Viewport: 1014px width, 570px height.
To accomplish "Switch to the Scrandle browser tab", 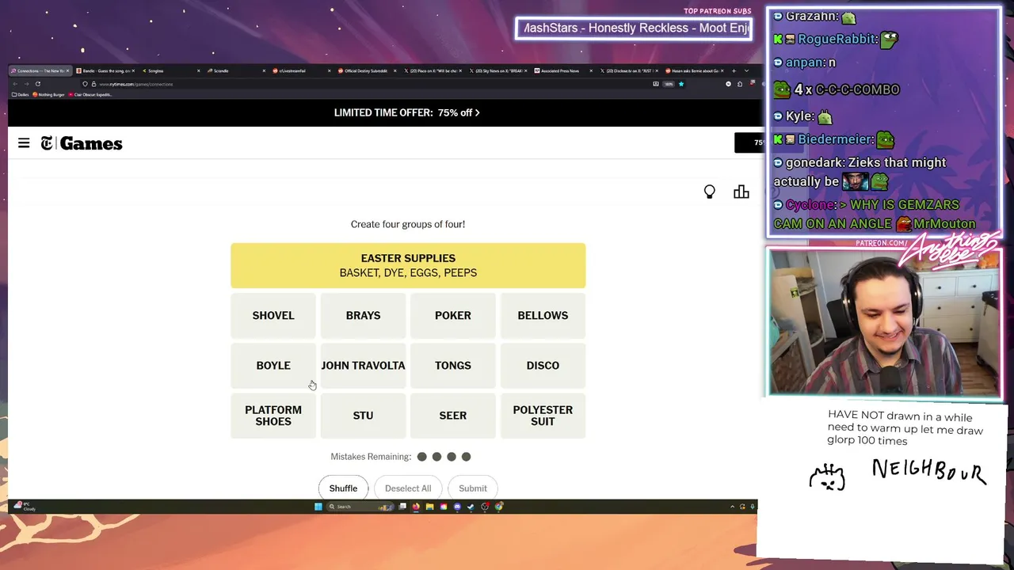I will click(x=236, y=70).
